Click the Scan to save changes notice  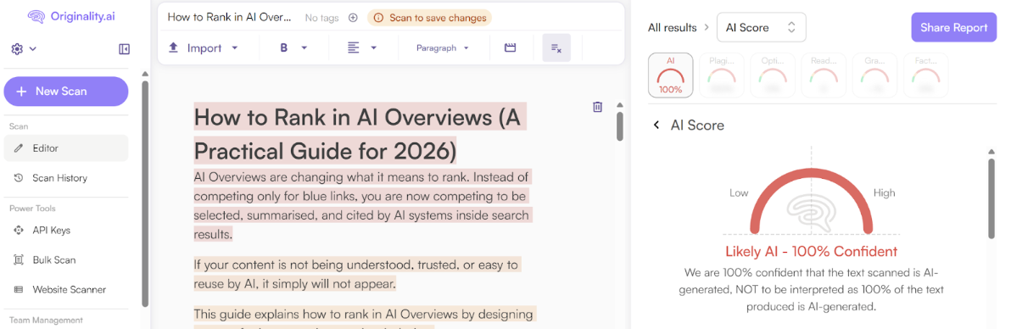pos(429,18)
